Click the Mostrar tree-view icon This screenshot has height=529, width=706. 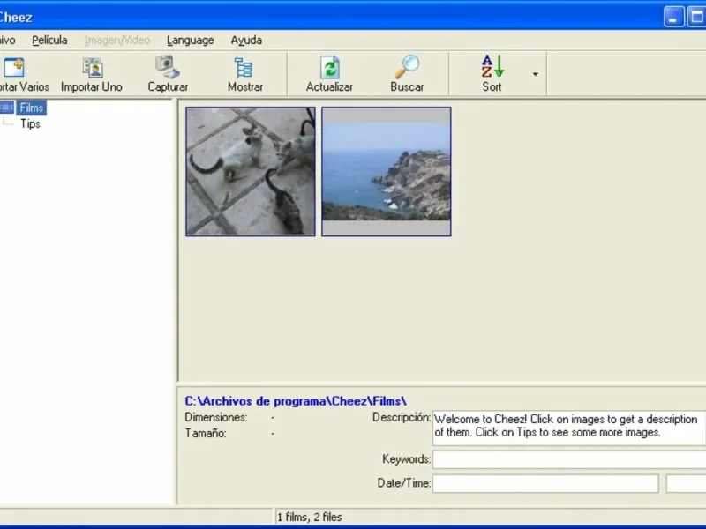(x=244, y=68)
